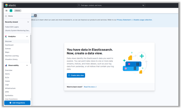The width and height of the screenshot is (182, 109).
Task: Go to Home in side navigation
Action: click(x=10, y=16)
